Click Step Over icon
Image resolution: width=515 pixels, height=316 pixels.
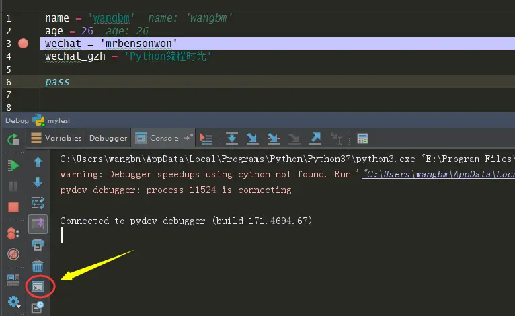pos(232,139)
